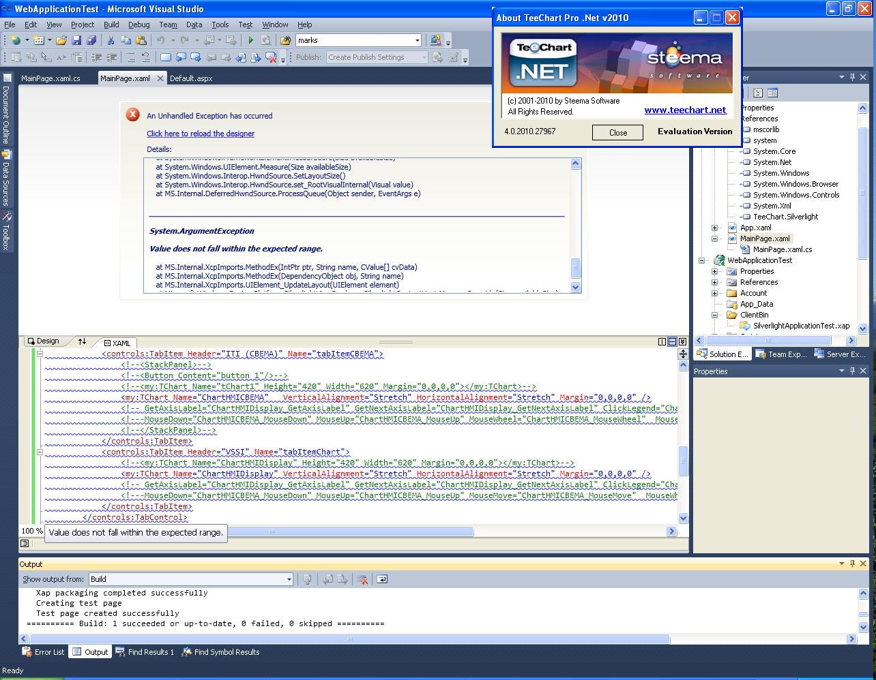The height and width of the screenshot is (680, 876).
Task: Click the Paste toolbar icon
Action: click(x=141, y=40)
